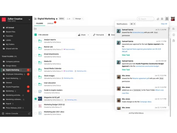This screenshot has width=177, height=133.
Task: Click the Marketing Budget 2020 Q2 sheet icon
Action: coord(40,106)
